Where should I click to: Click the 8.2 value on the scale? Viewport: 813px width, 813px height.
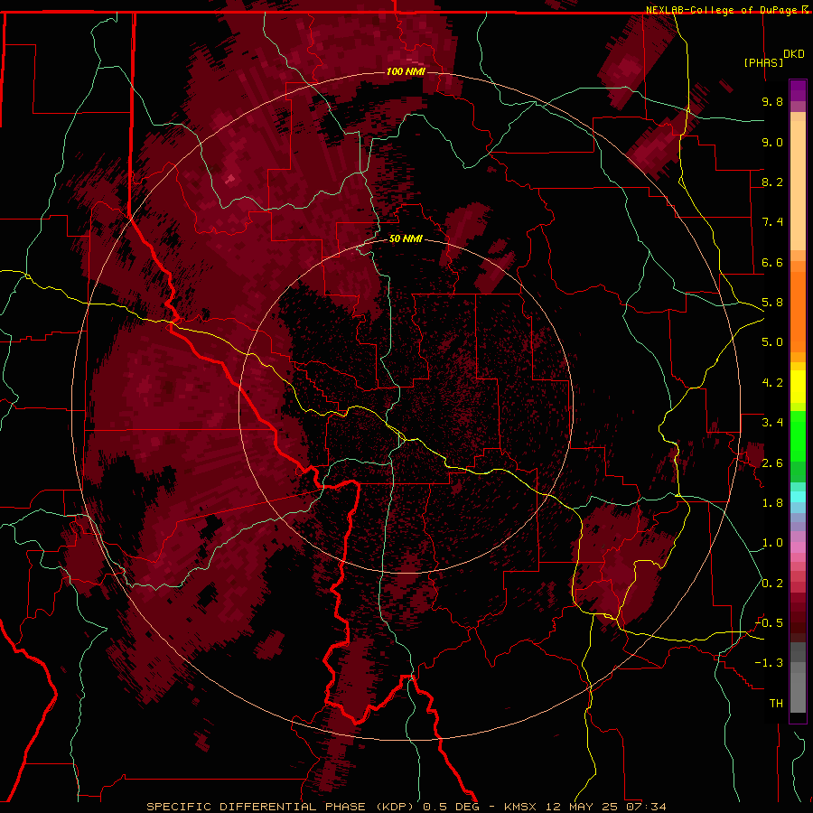point(772,182)
